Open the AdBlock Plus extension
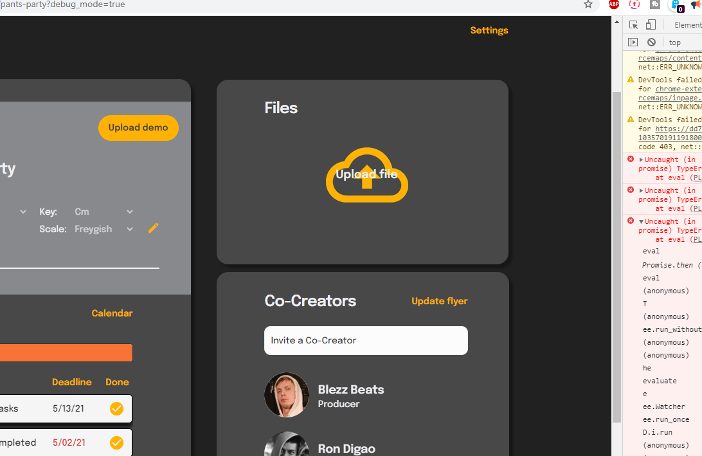Viewport: 702px width, 456px height. [614, 5]
